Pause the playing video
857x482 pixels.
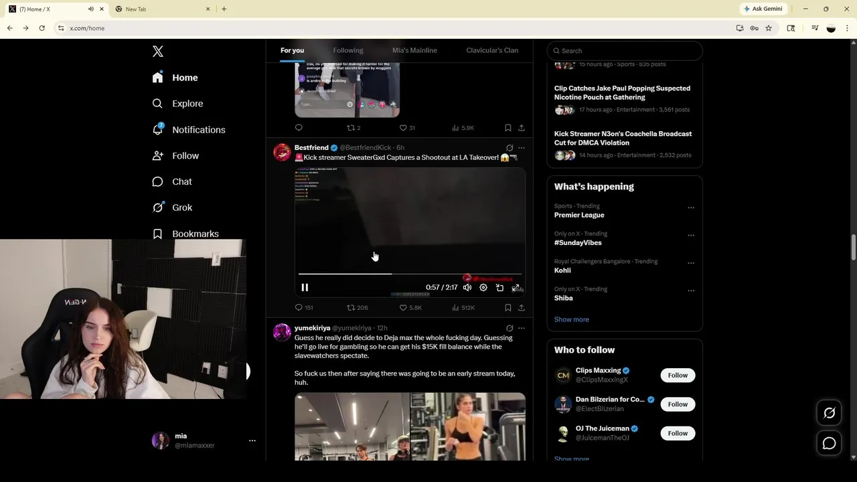305,287
